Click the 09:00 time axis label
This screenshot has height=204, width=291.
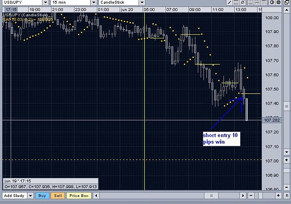(195, 10)
